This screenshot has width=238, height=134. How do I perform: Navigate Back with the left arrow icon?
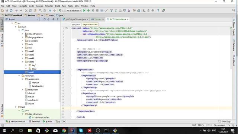(x=50, y=10)
